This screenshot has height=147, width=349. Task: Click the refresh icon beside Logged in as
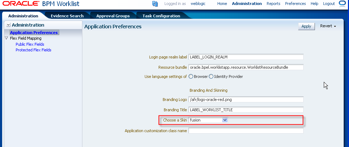pyautogui.click(x=155, y=4)
